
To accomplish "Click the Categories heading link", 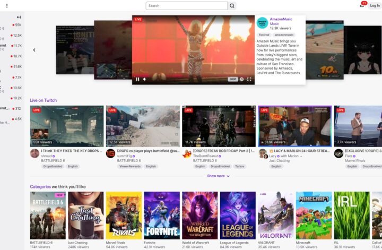I will 40,187.
